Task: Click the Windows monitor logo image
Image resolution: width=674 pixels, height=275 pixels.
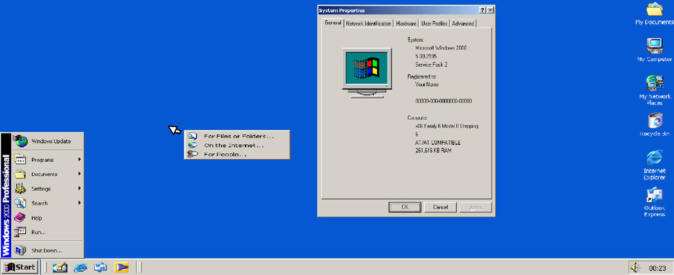Action: coord(367,72)
